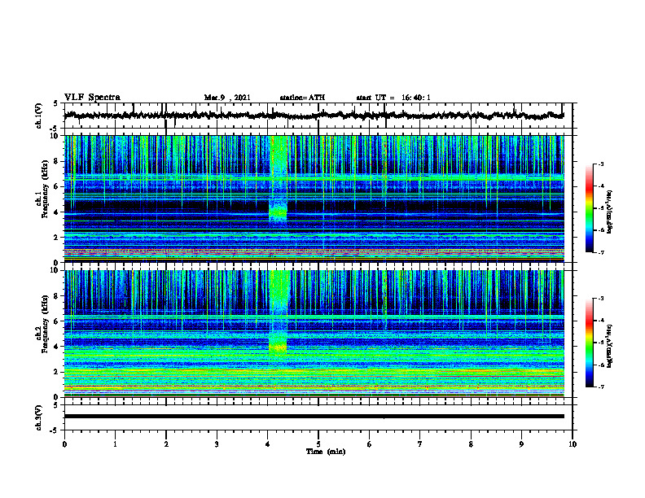Viewport: 645px width, 498px height.
Task: Click the "-7" label on ch.2 color bar
Action: pyautogui.click(x=601, y=387)
